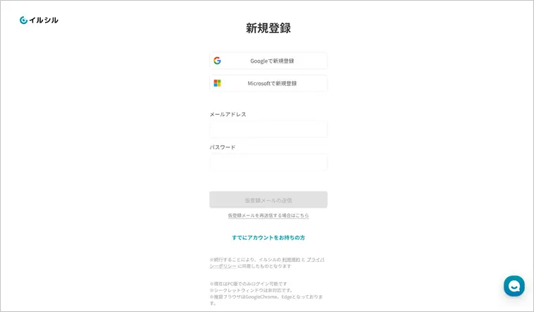The width and height of the screenshot is (534, 312).
Task: Click the メールアドレス field label
Action: tap(228, 114)
